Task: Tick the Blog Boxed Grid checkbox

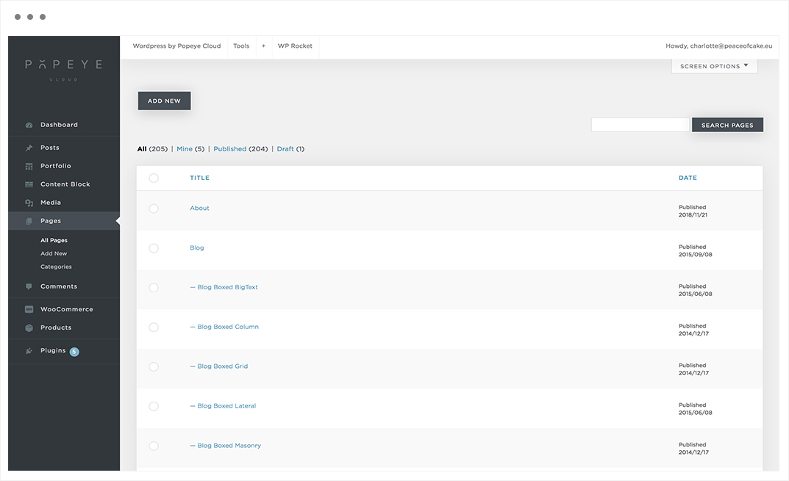Action: 154,366
